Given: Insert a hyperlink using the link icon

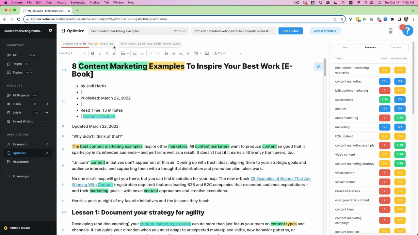Looking at the screenshot, I should (115, 53).
